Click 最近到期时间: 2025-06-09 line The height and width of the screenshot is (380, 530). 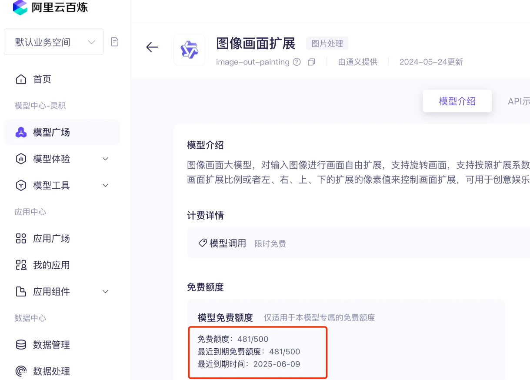pyautogui.click(x=249, y=364)
